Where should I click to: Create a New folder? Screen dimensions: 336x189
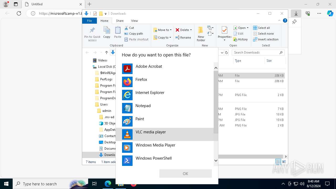pos(201,34)
